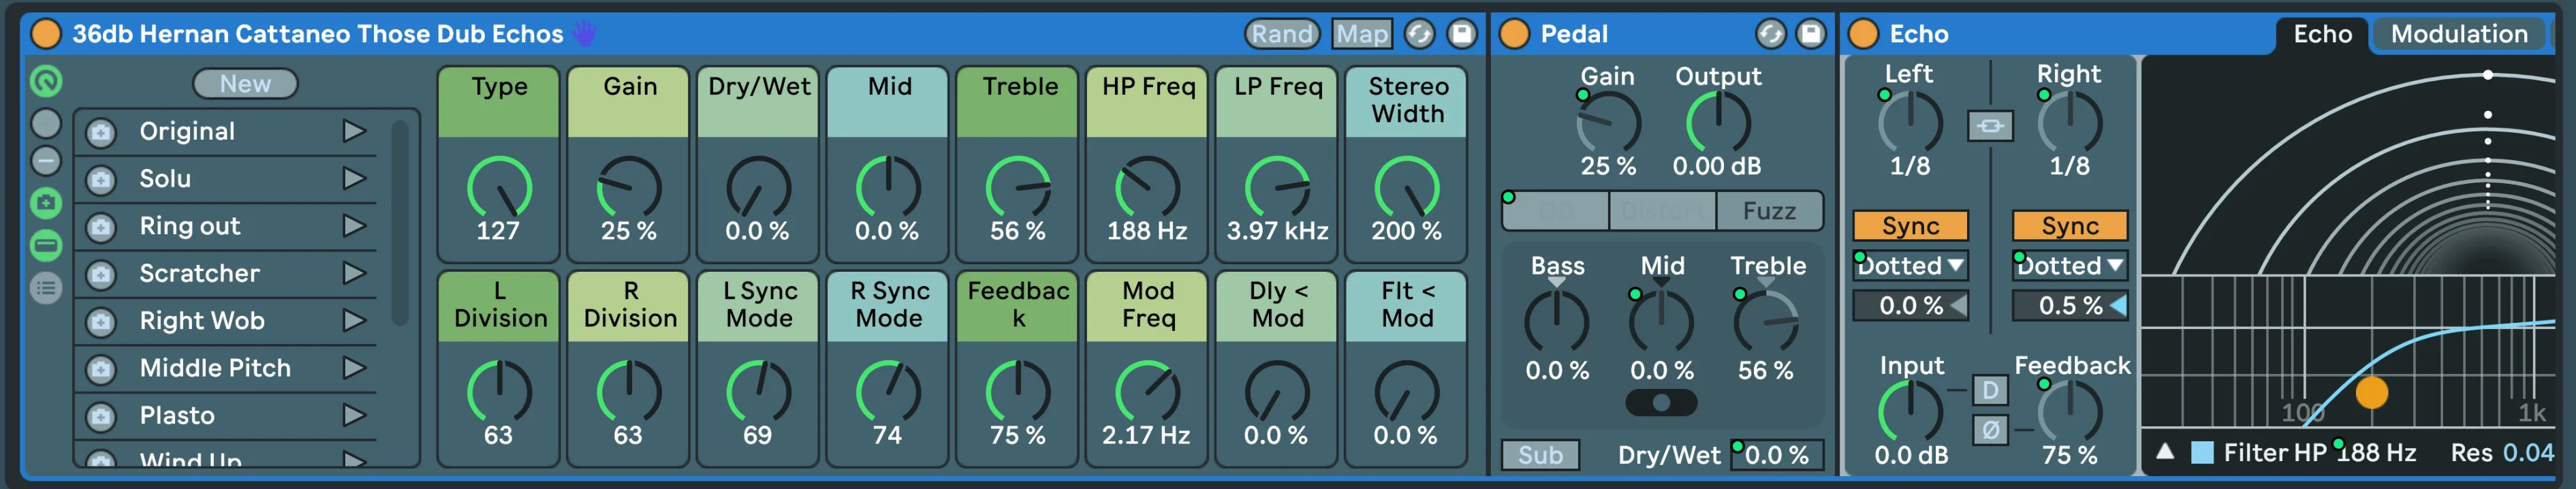Launch the Middle Pitch variation arrow

[x=354, y=368]
